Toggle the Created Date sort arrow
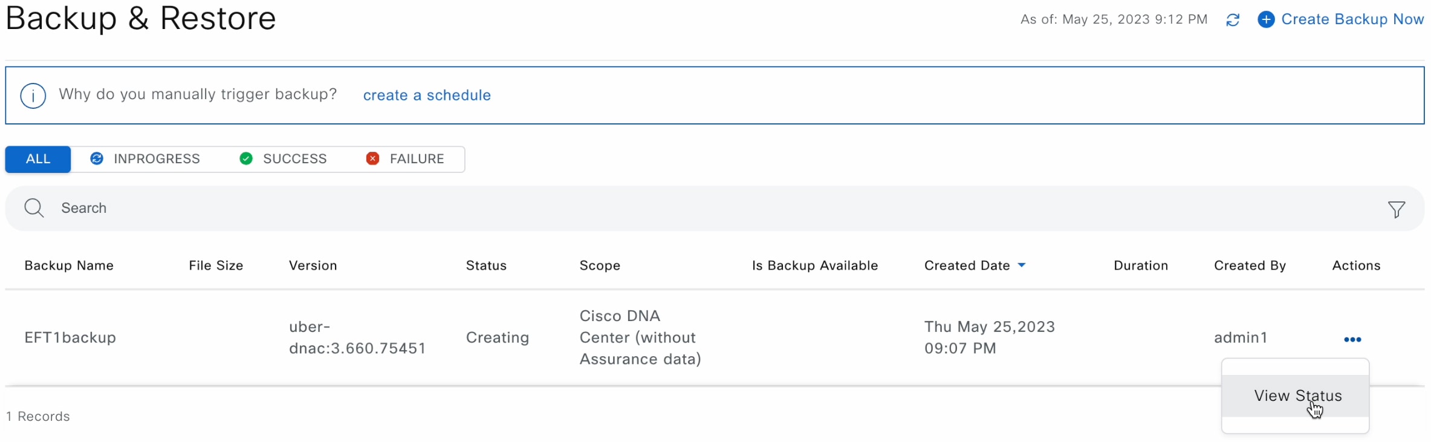 point(1022,265)
